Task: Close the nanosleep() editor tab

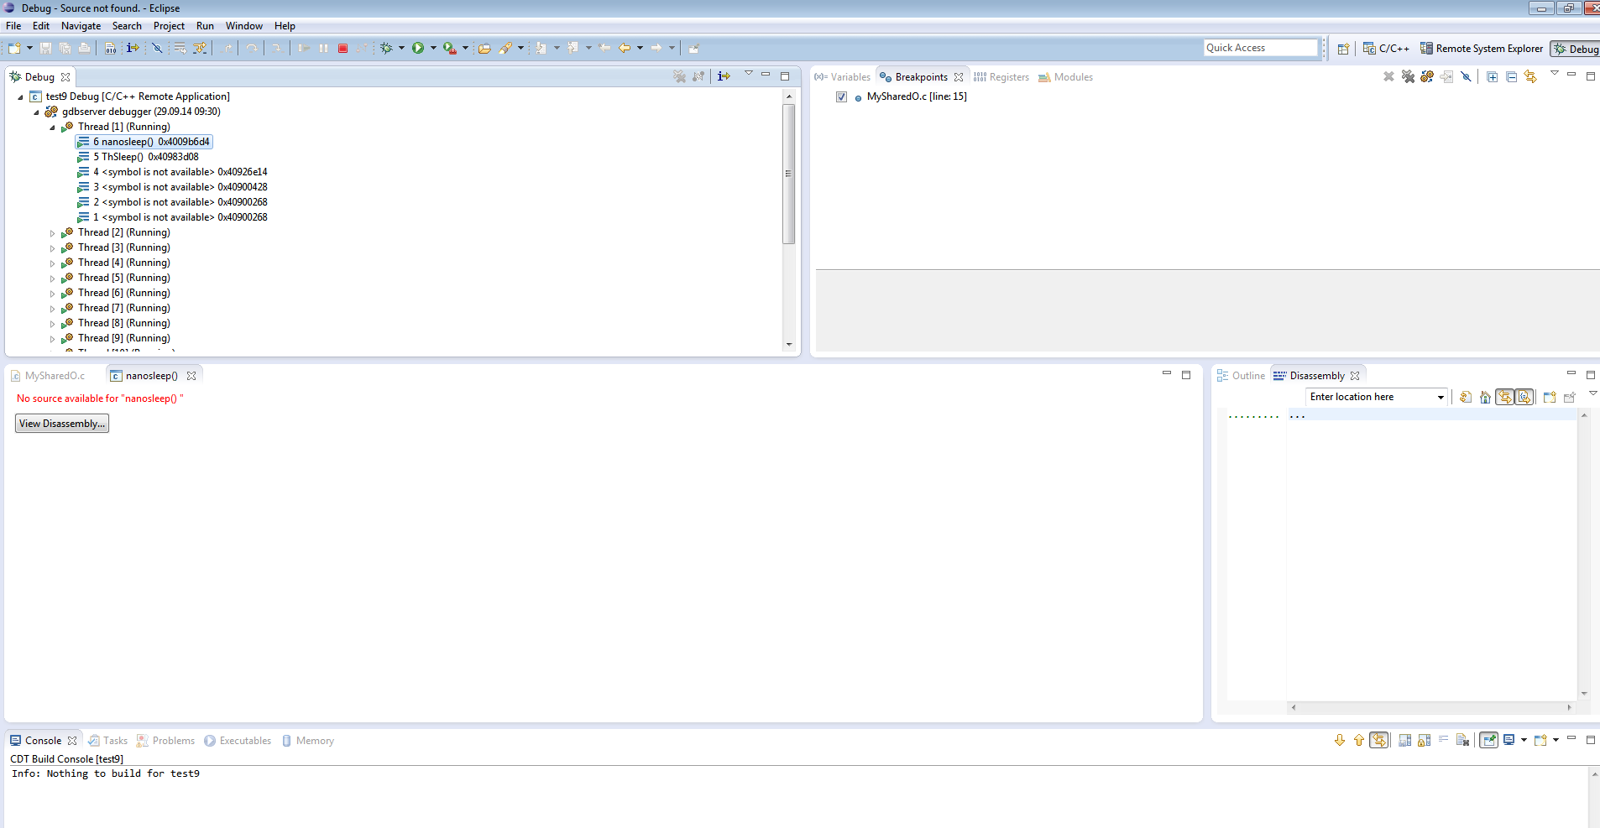Action: pos(191,376)
